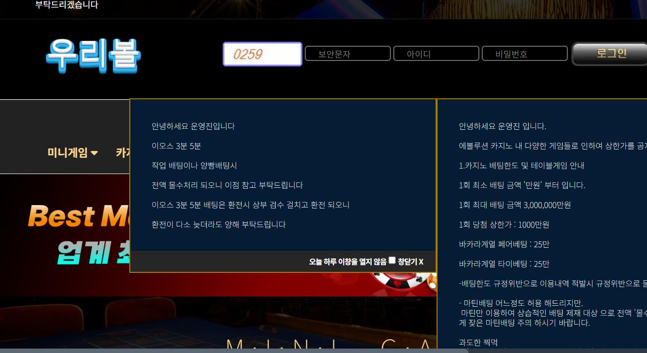Screen dimensions: 647x353
Task: Click the 안녕하세요 운영진입니다 line in left popup
Action: point(193,126)
